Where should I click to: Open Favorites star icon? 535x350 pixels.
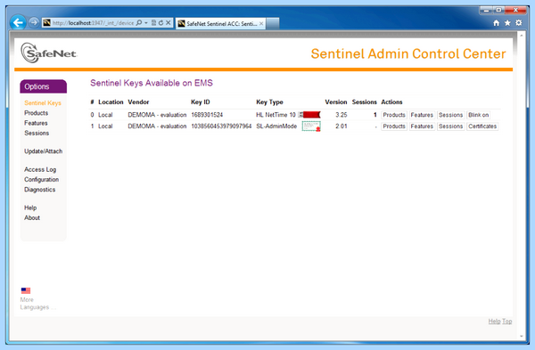click(507, 23)
